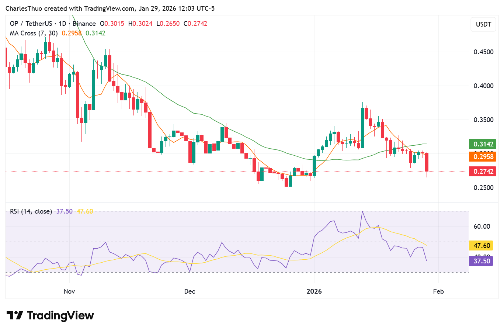Screen dimensions: 504x332
Task: Click the green 0.3142 price tag
Action: (x=482, y=144)
